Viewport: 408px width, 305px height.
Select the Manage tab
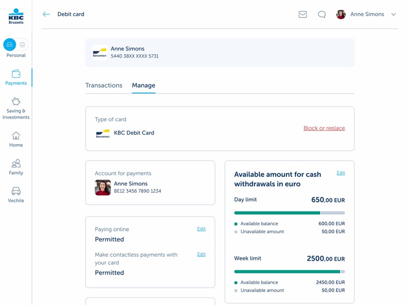pyautogui.click(x=144, y=85)
